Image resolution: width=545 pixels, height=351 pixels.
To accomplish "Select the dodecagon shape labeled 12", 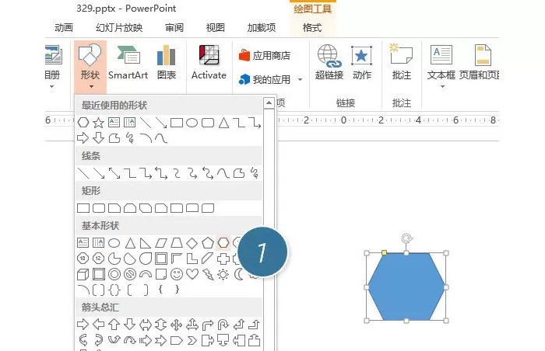I will click(98, 259).
